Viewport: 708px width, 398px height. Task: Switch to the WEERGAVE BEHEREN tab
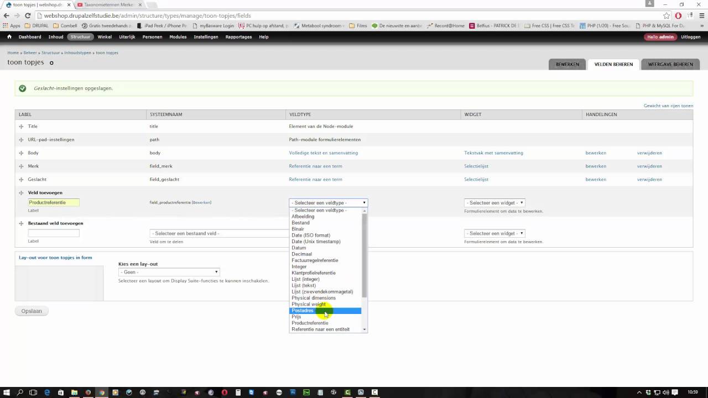670,64
